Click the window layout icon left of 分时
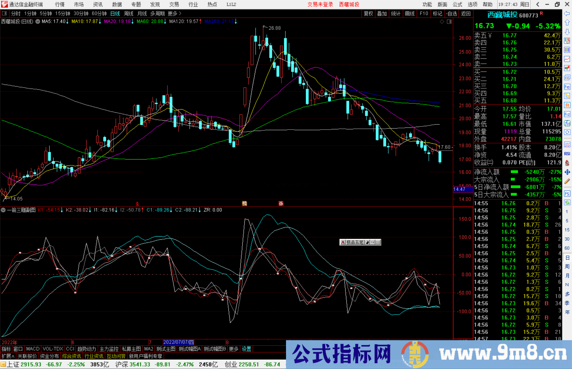Image resolution: width=572 pixels, height=369 pixels. pyautogui.click(x=5, y=13)
